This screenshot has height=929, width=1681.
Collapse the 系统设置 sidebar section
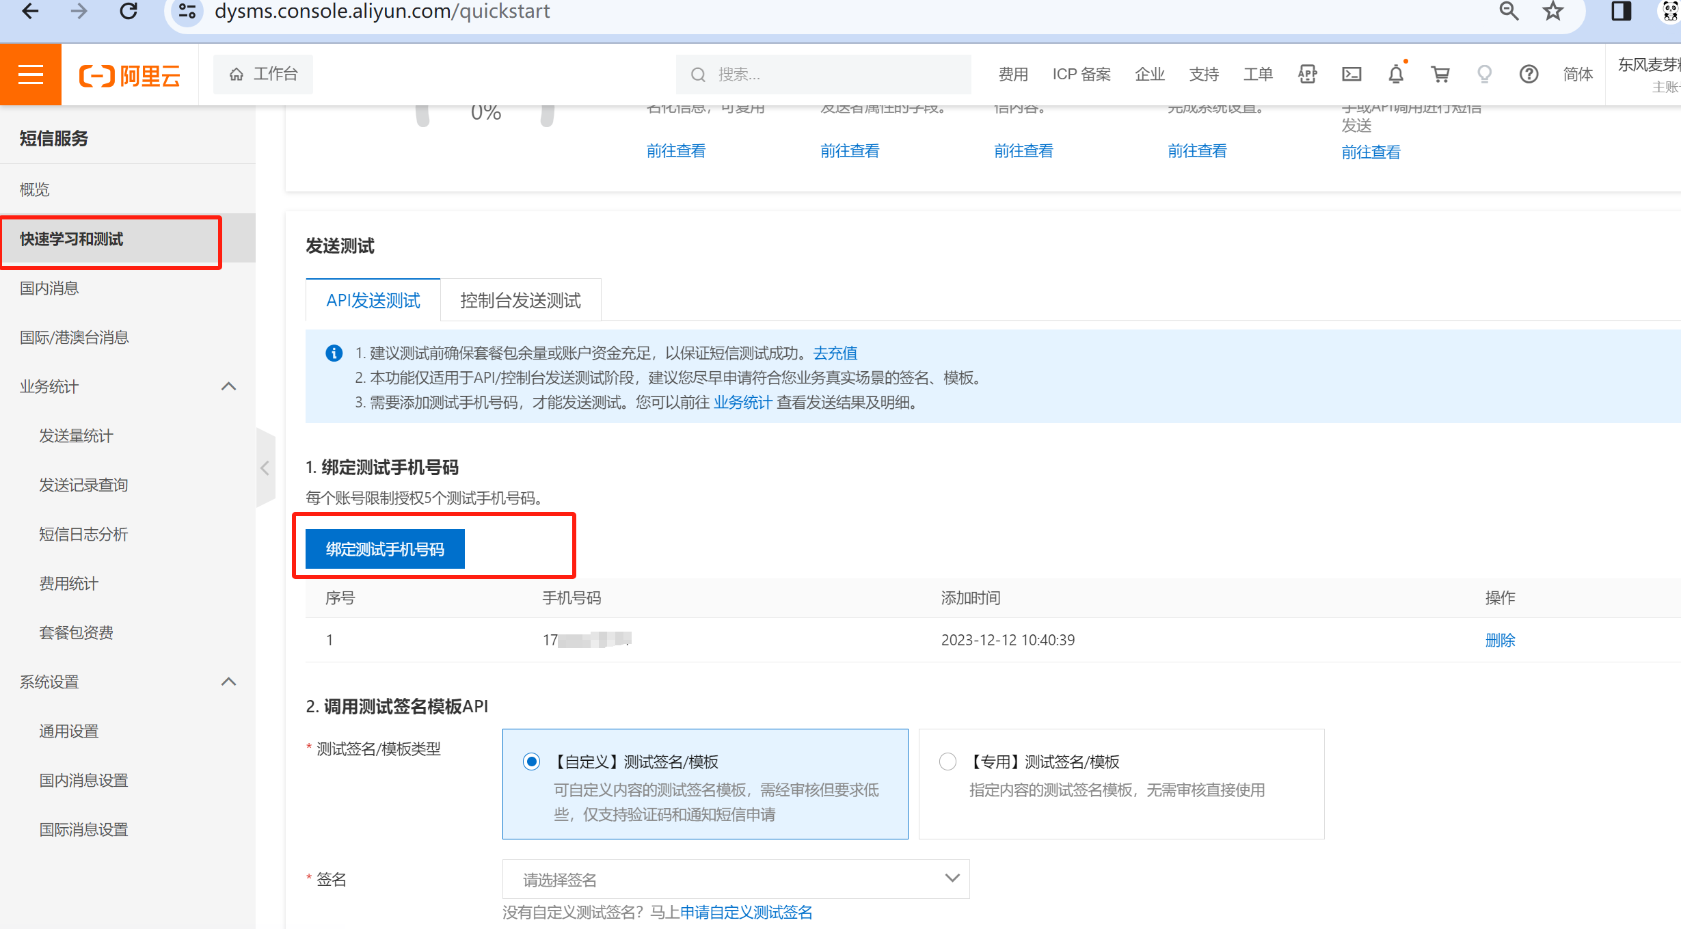pyautogui.click(x=229, y=682)
